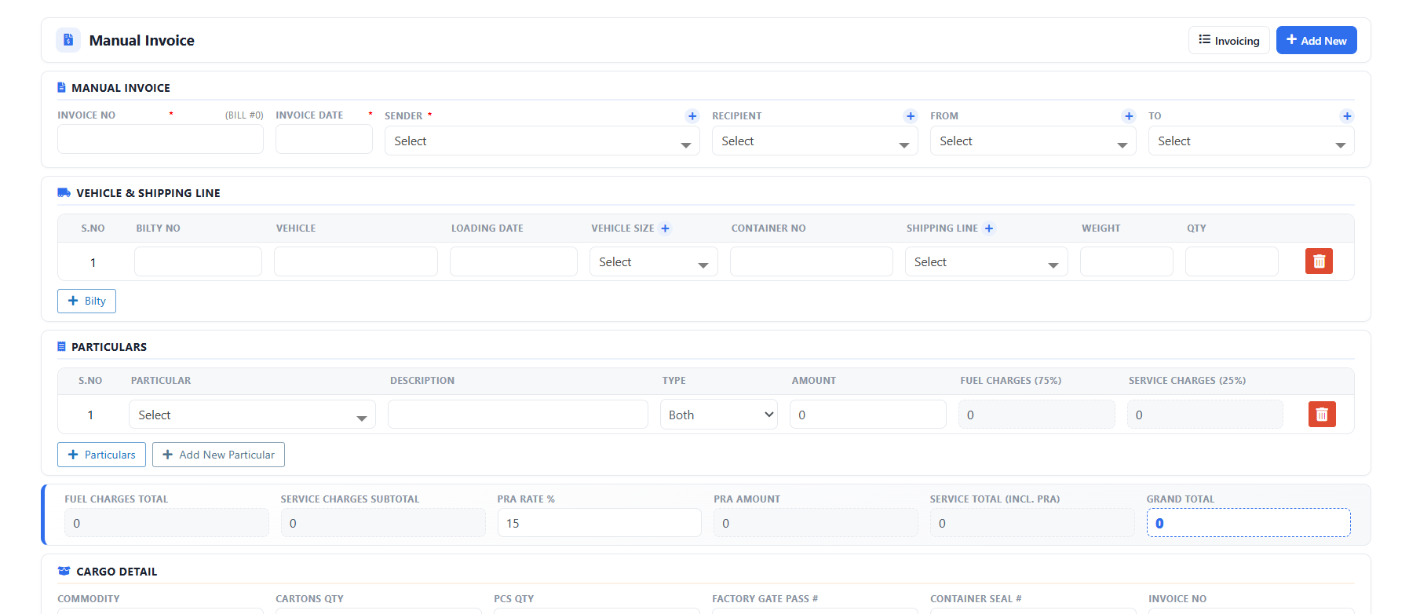Click the Qty input field
The image size is (1409, 614).
(x=1232, y=261)
